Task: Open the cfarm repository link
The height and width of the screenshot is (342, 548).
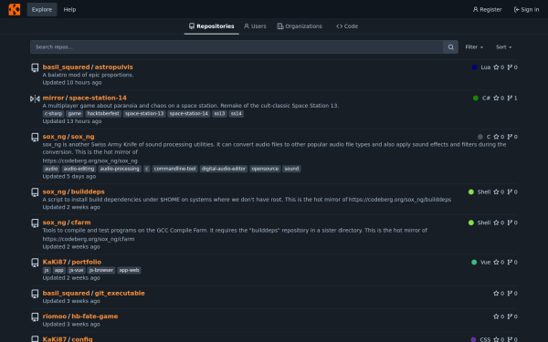Action: pos(80,223)
